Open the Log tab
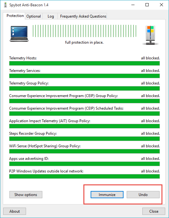Image resolution: width=169 pixels, height=218 pixels. 51,16
